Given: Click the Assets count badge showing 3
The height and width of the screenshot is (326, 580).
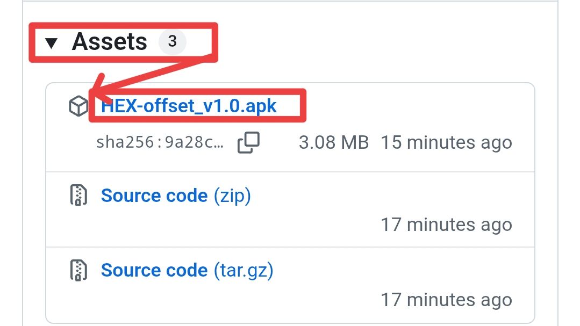Looking at the screenshot, I should (x=172, y=41).
